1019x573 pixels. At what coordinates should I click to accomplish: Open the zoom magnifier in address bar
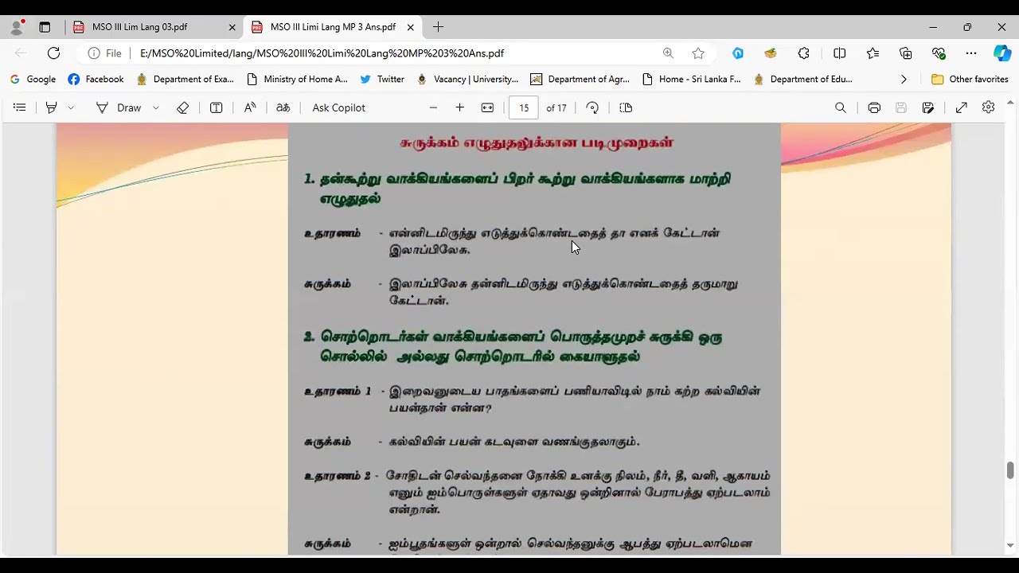[x=668, y=53]
